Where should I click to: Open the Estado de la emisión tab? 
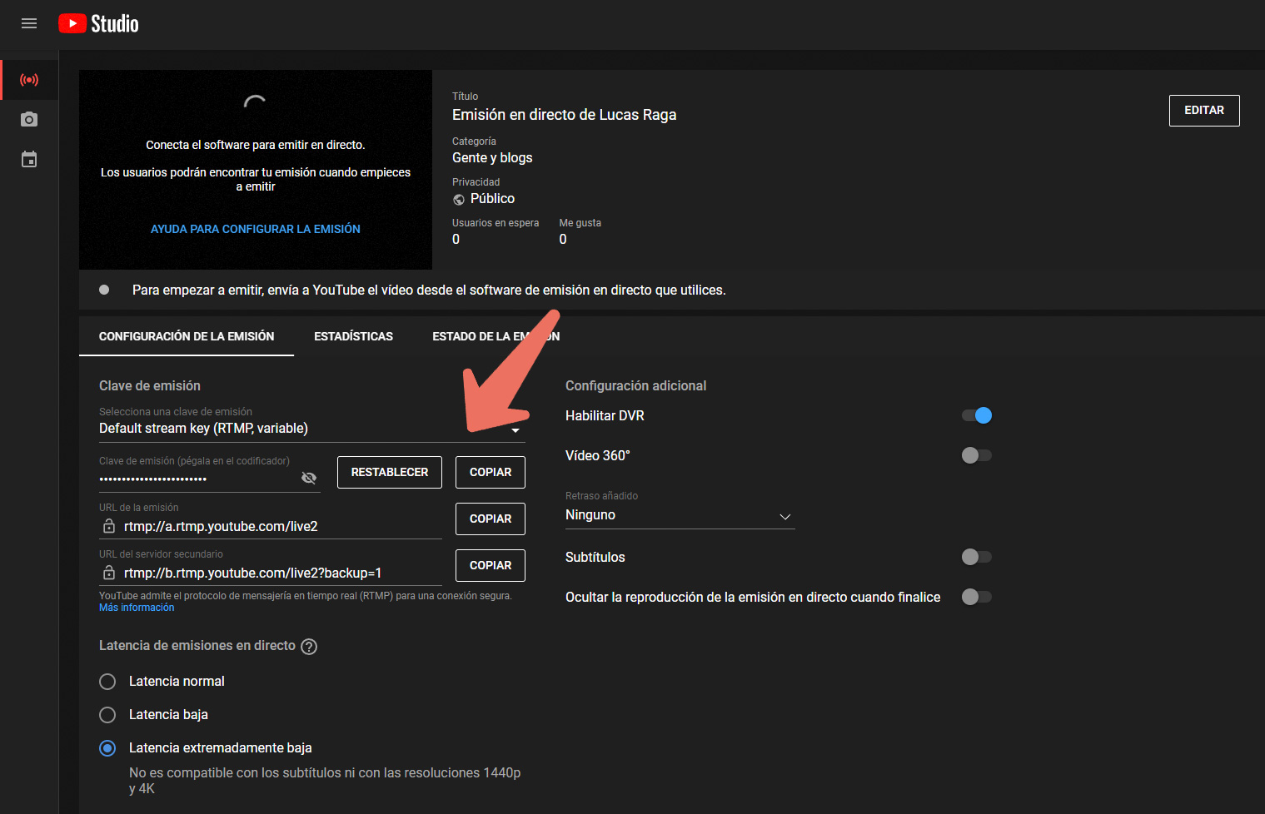(496, 336)
